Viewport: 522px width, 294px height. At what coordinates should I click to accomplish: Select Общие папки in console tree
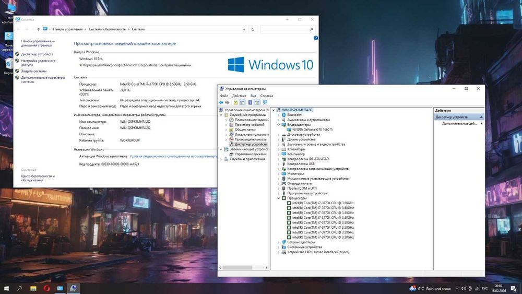point(245,130)
